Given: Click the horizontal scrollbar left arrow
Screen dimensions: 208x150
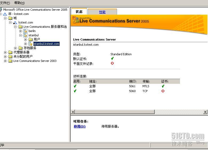Looking at the screenshot, I should point(73,112).
